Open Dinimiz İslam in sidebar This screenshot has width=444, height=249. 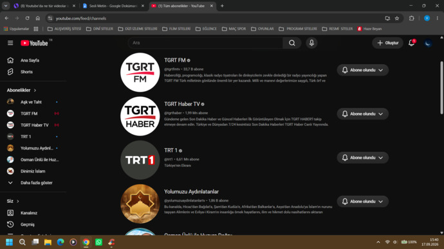33,171
